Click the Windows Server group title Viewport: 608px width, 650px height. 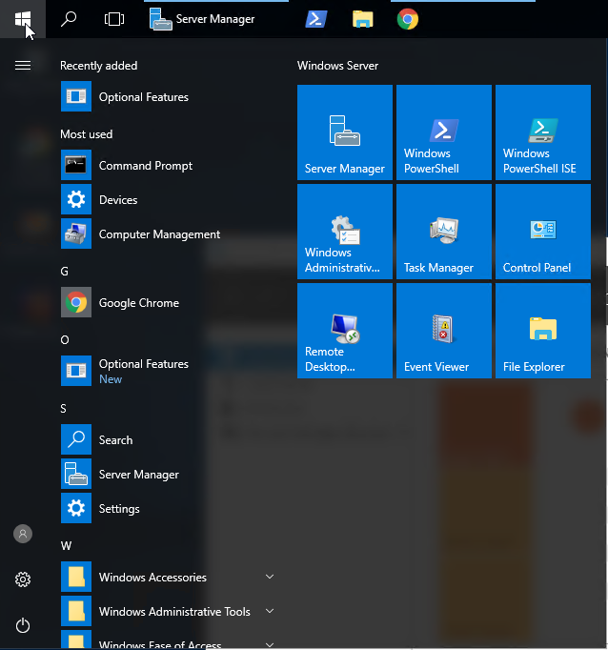tap(337, 66)
